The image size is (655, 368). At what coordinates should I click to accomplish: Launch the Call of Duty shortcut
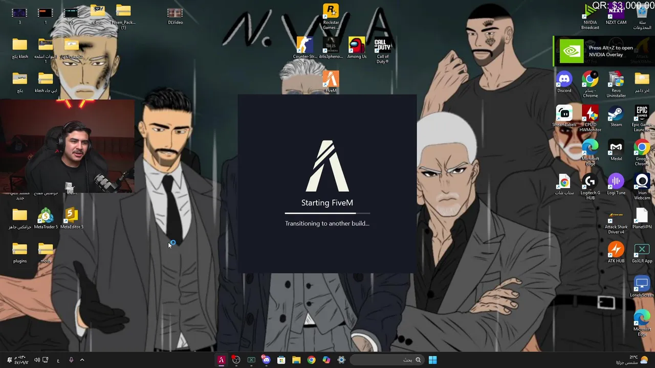point(382,51)
